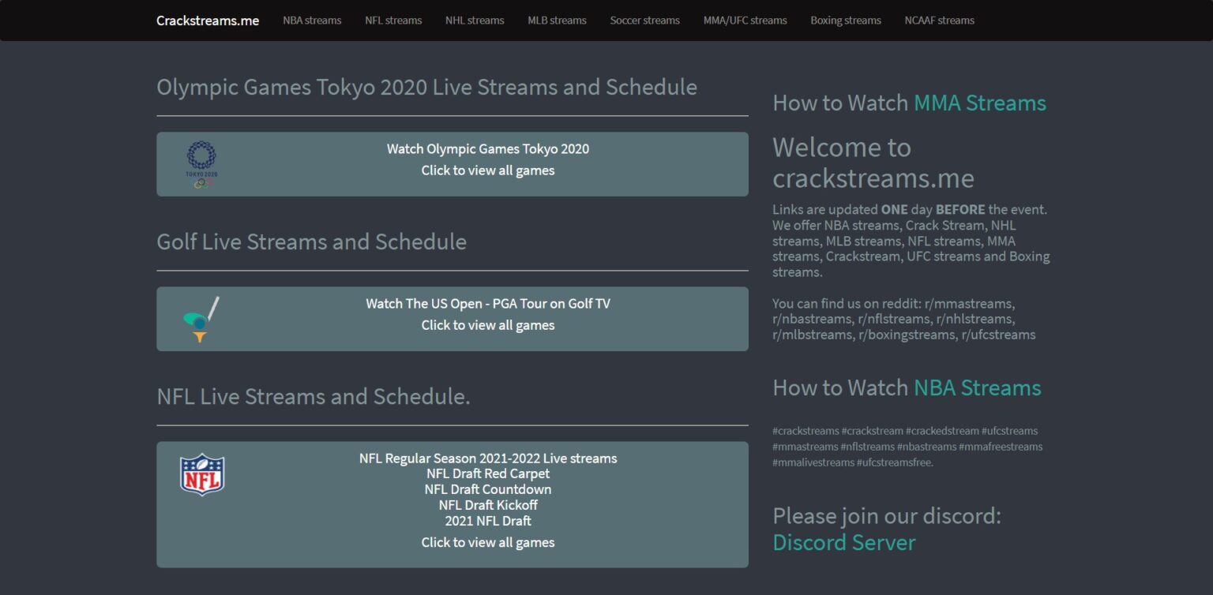Select MLB streams from the top menu
1213x595 pixels.
pos(557,21)
